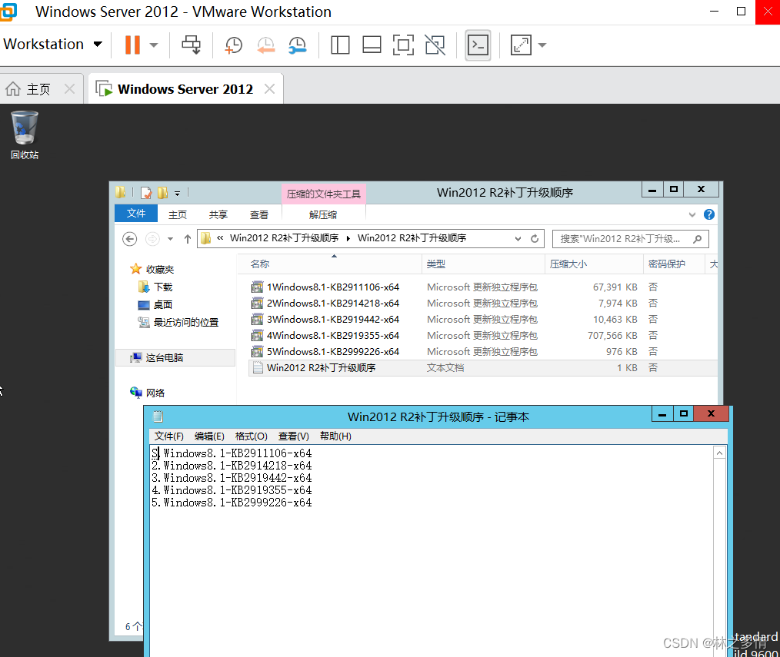Take a snapshot of this virtual machine
Viewport: 780px width, 657px height.
(233, 45)
